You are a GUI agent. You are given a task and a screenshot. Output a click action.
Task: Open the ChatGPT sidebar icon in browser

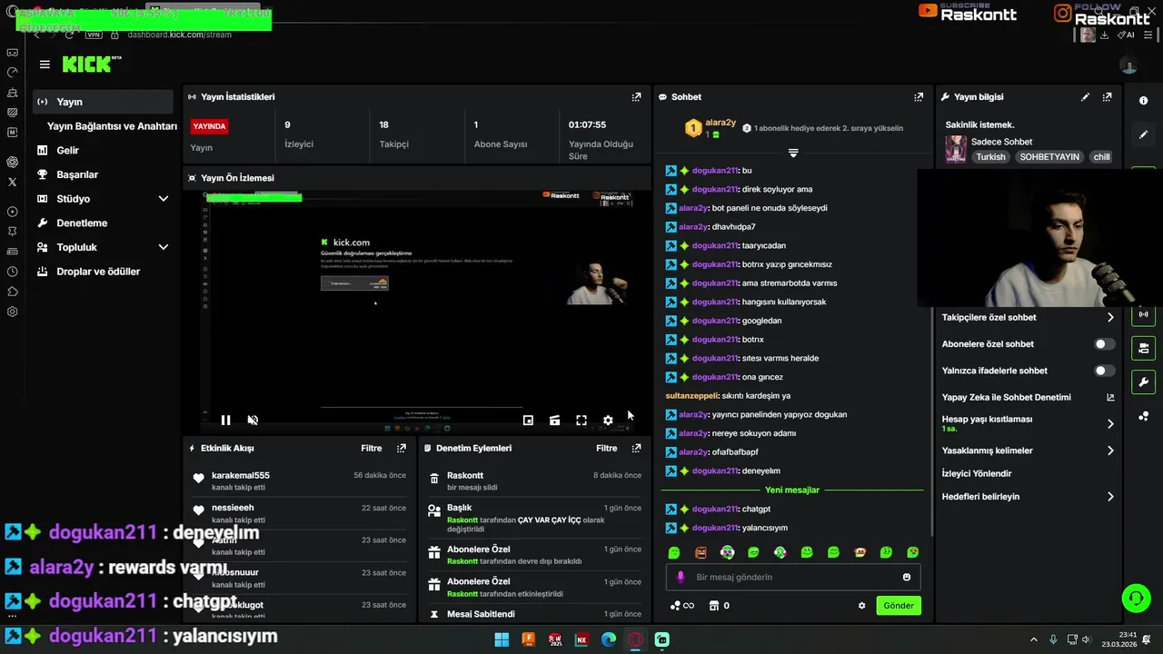(x=13, y=162)
